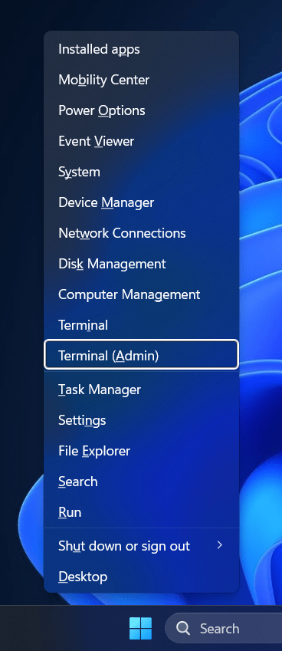
Task: Click the Windows Start button on taskbar
Action: [140, 628]
